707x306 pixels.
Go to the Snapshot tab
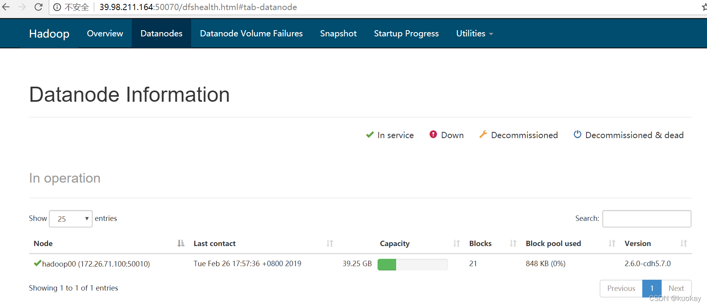[x=338, y=34]
